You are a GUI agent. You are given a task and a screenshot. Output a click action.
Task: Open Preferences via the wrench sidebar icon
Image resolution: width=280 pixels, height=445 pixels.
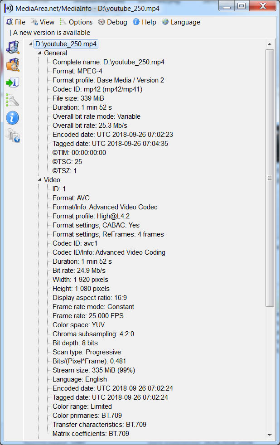[12, 100]
